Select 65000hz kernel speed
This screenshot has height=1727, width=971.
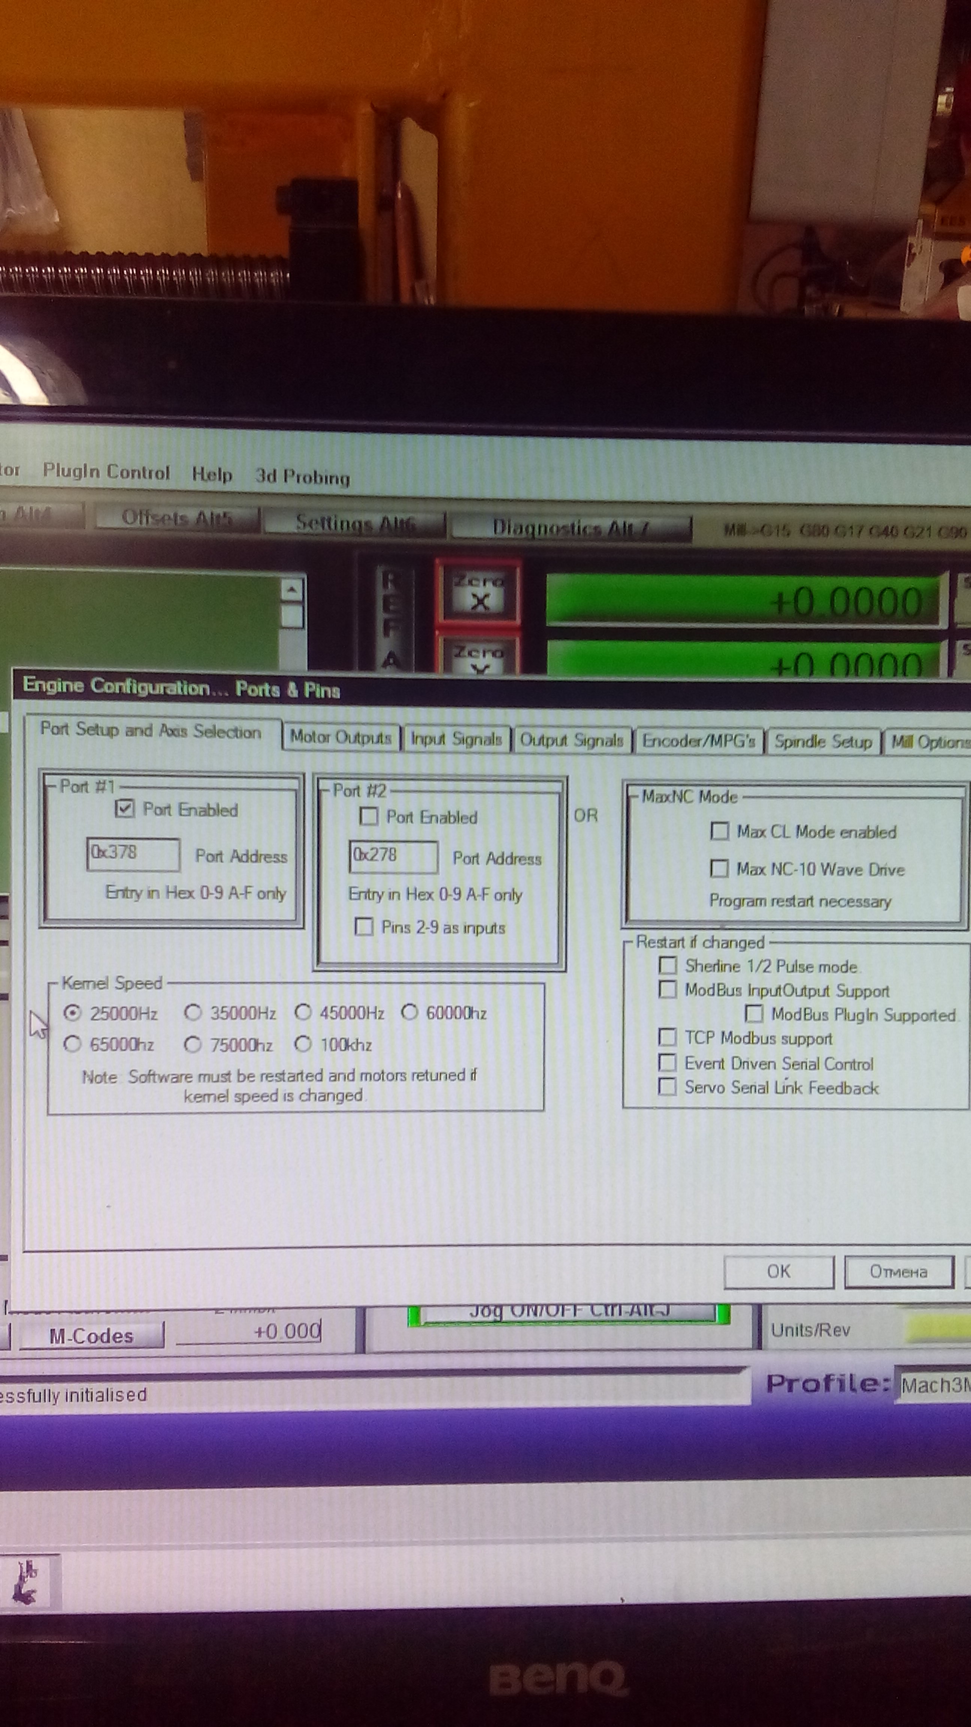tap(72, 1044)
